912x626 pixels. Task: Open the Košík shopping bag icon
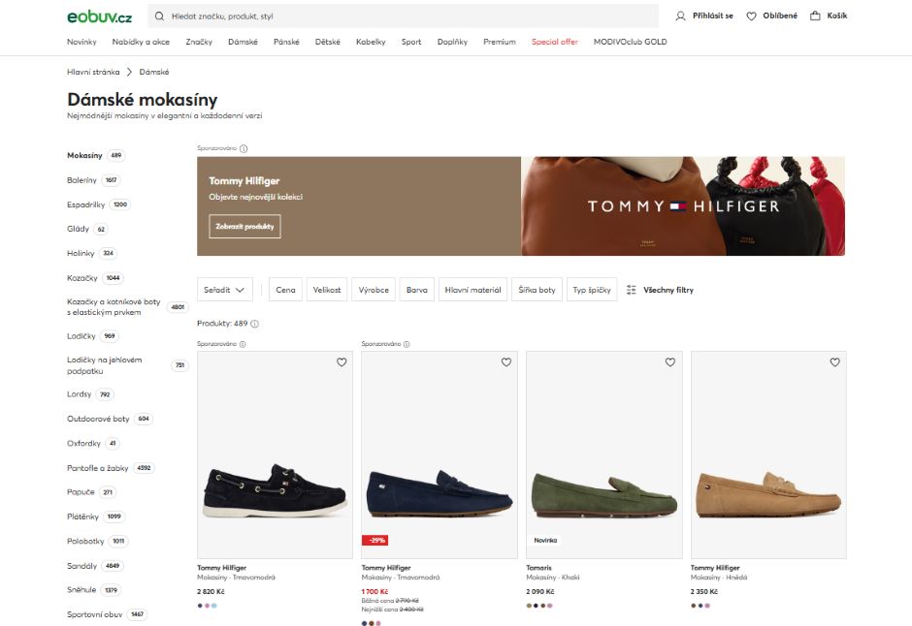[815, 16]
